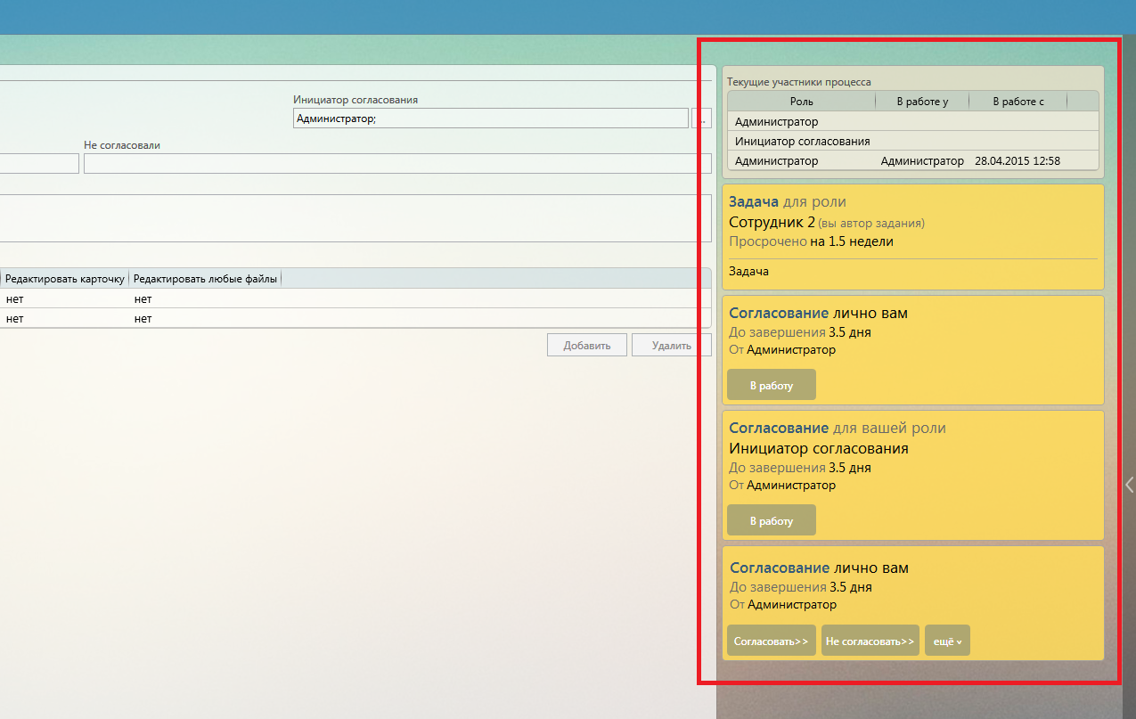Image resolution: width=1136 pixels, height=719 pixels.
Task: Sort by the "В работе у" column header
Action: pos(922,102)
